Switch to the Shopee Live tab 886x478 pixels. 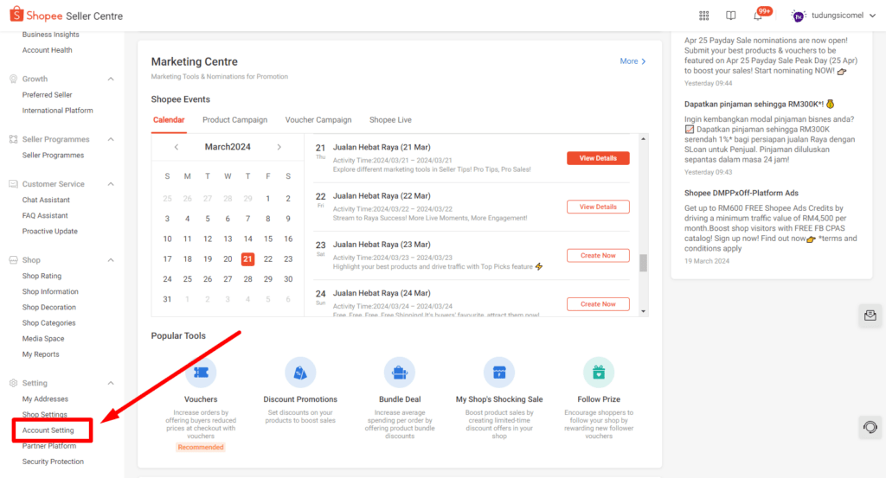(390, 119)
